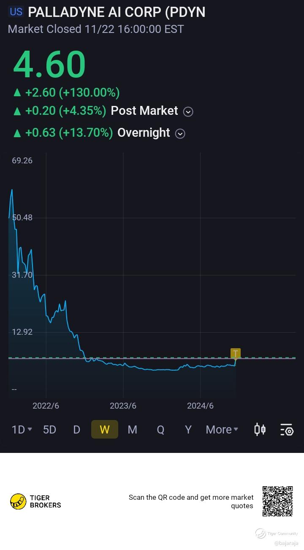Tap the QR code image
This screenshot has height=550, width=304.
tap(277, 501)
